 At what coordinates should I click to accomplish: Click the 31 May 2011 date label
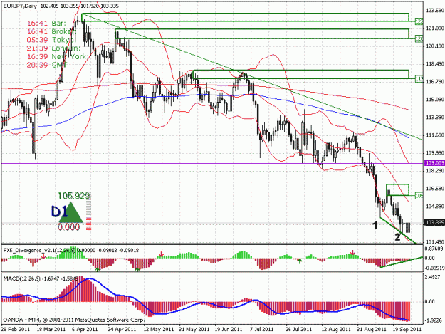point(194,329)
